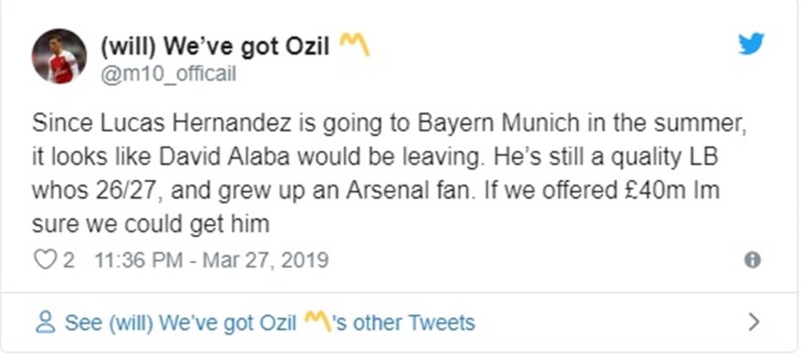Like the tweet with the heart icon

pyautogui.click(x=45, y=260)
